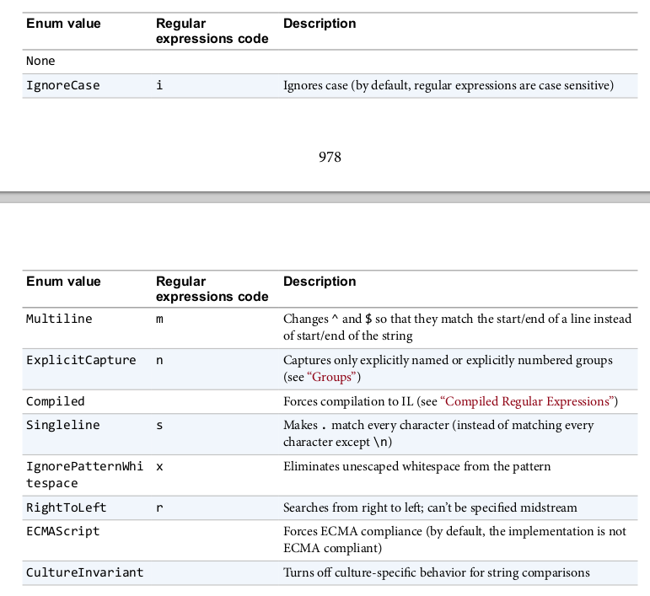Click the Description header in the lower table
This screenshot has width=650, height=596.
tap(320, 282)
